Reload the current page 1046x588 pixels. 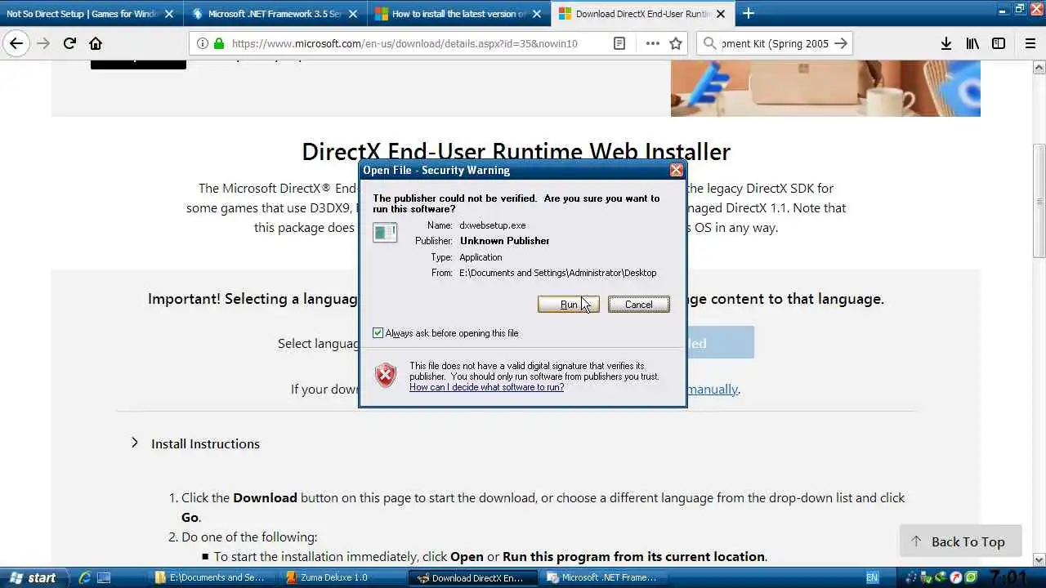(x=69, y=44)
